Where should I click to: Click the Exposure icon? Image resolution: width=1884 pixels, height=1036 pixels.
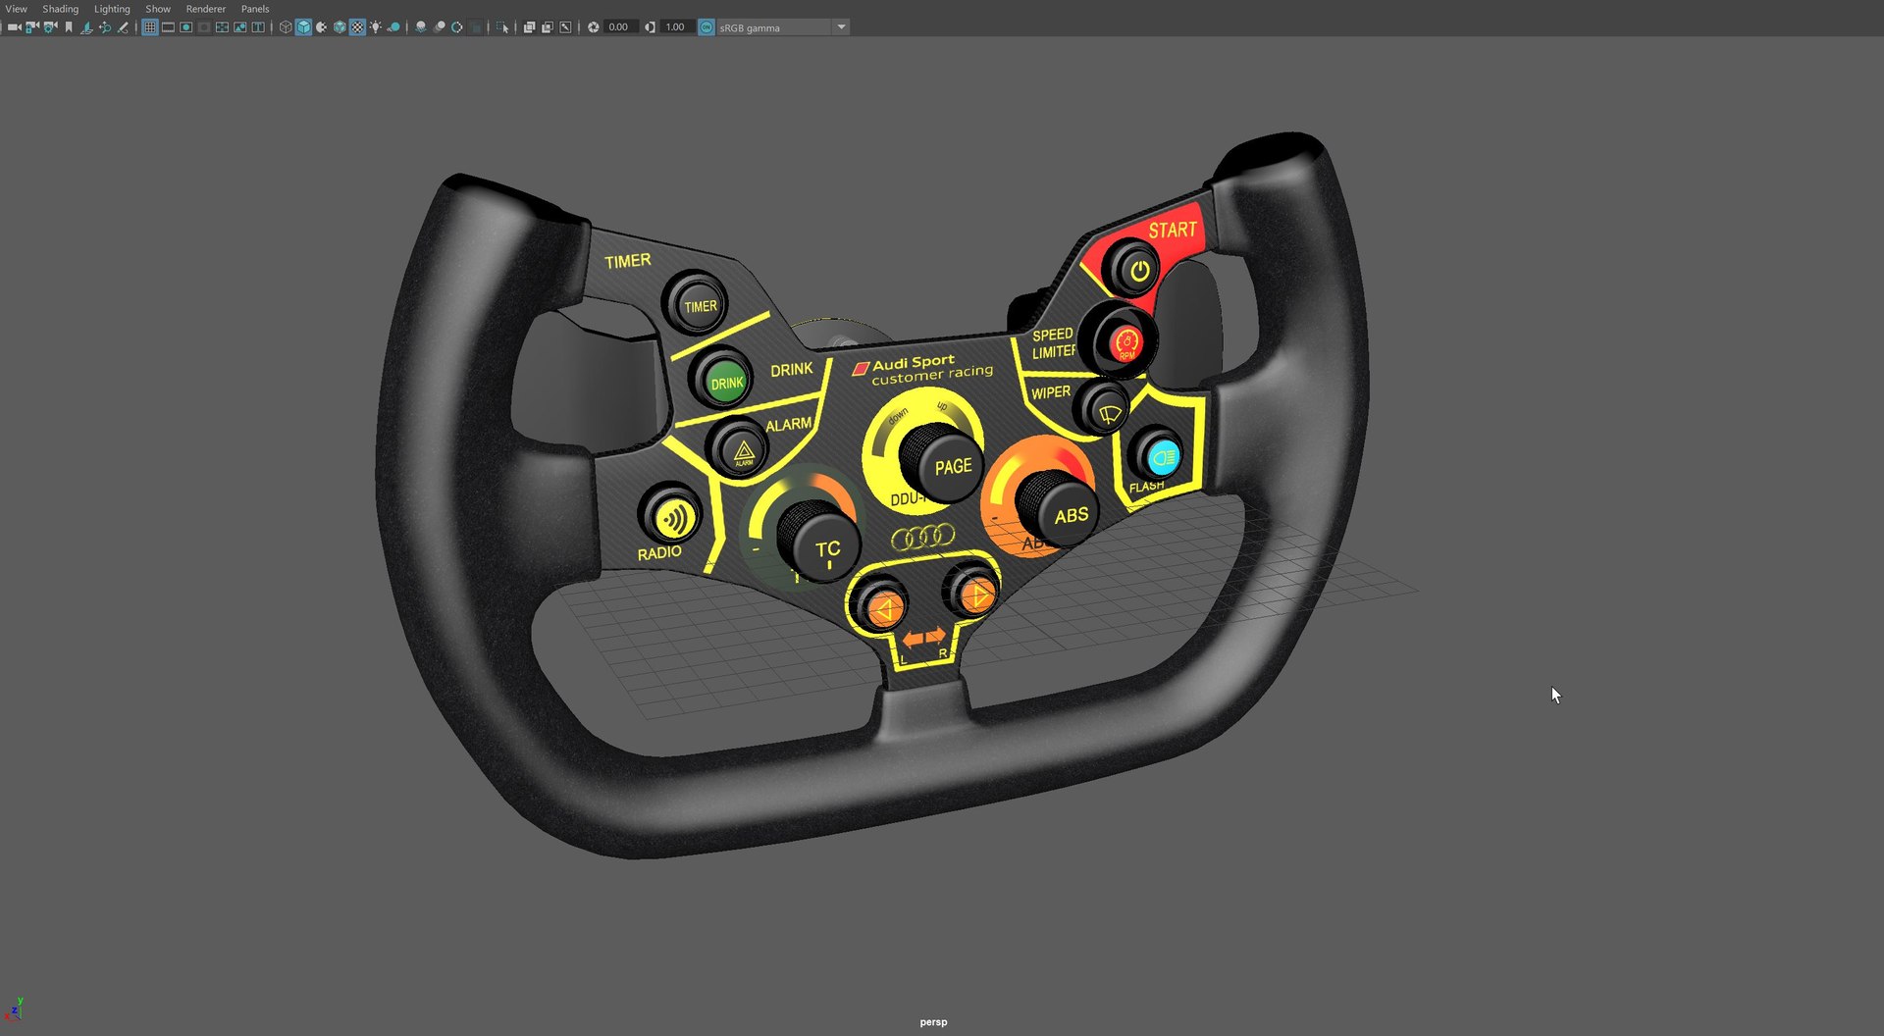click(x=594, y=27)
